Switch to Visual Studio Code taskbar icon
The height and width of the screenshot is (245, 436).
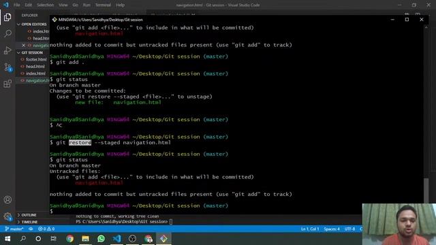click(116, 239)
